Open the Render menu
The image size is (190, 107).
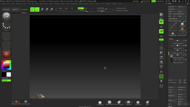[x=81, y=4]
